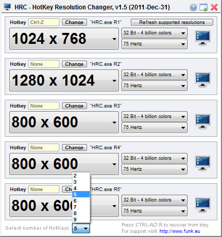Choose 2 from the hotkey count list
Image resolution: width=222 pixels, height=237 pixels.
[81, 175]
